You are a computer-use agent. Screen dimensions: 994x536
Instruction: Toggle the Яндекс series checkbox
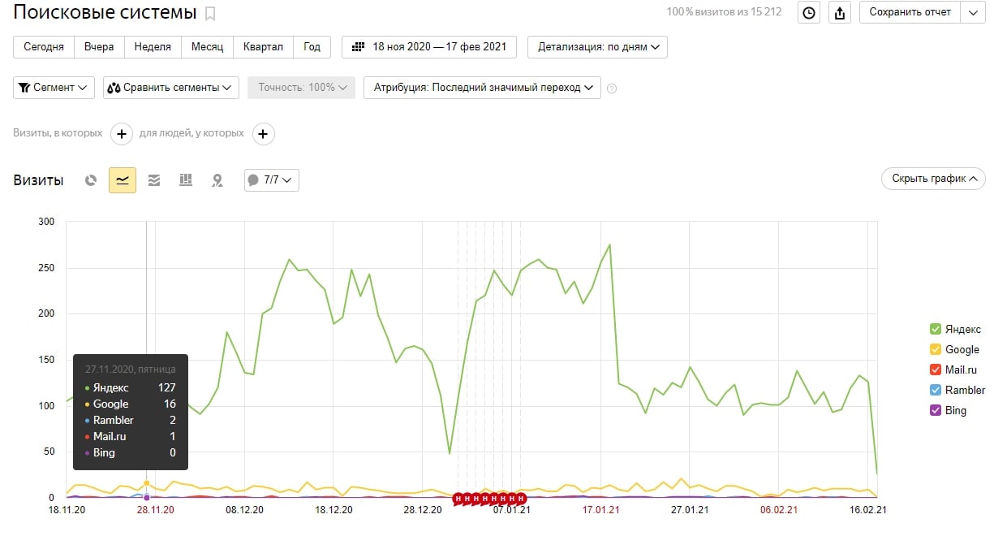pos(936,329)
